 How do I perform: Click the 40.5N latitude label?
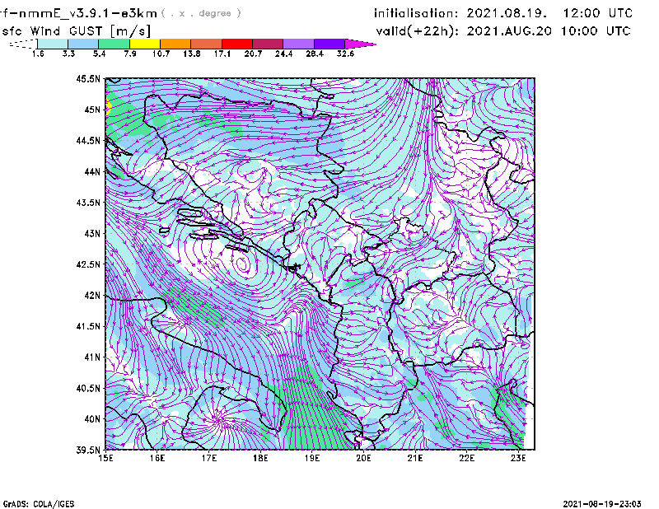[88, 389]
